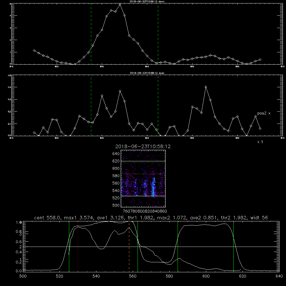286x286 pixels.
Task: Click the lower white horizontal line in the image
Action: pos(143,196)
